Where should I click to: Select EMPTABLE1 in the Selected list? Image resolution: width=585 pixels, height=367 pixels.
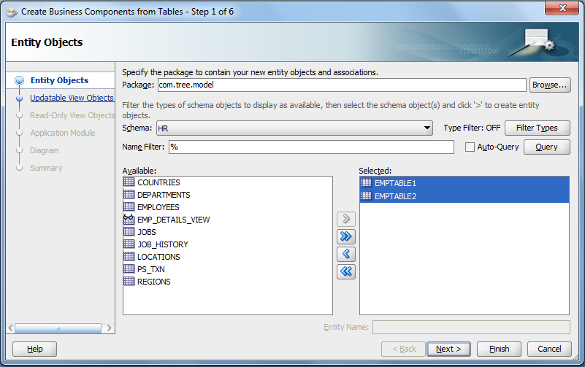click(x=464, y=183)
